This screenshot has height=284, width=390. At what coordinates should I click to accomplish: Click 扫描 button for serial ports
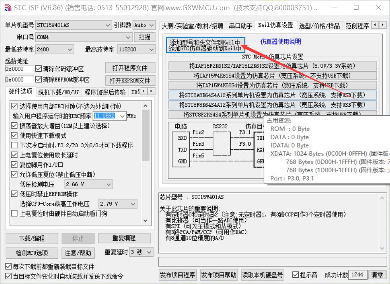144,37
